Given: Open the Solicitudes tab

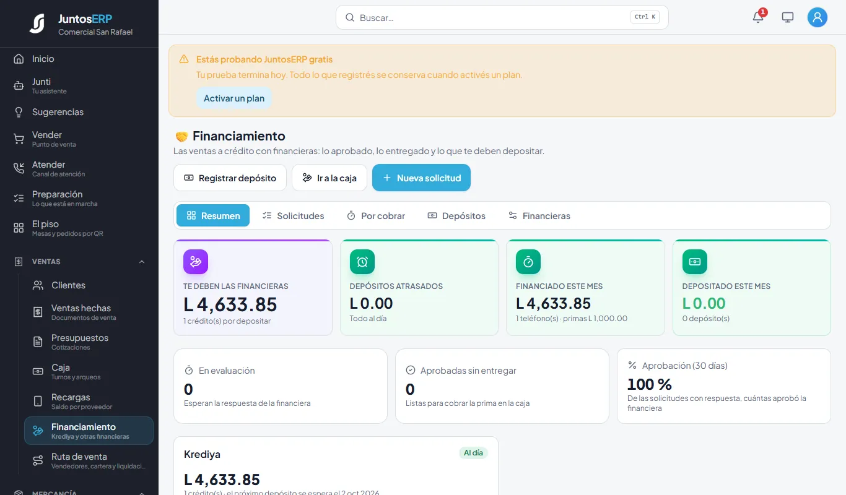Looking at the screenshot, I should pos(293,215).
